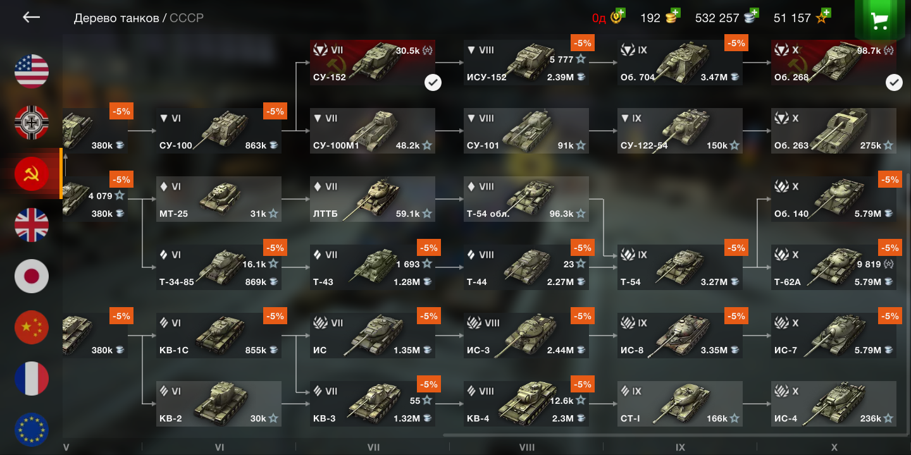Select the Germany nation flag
Viewport: 911px width, 455px height.
point(32,122)
